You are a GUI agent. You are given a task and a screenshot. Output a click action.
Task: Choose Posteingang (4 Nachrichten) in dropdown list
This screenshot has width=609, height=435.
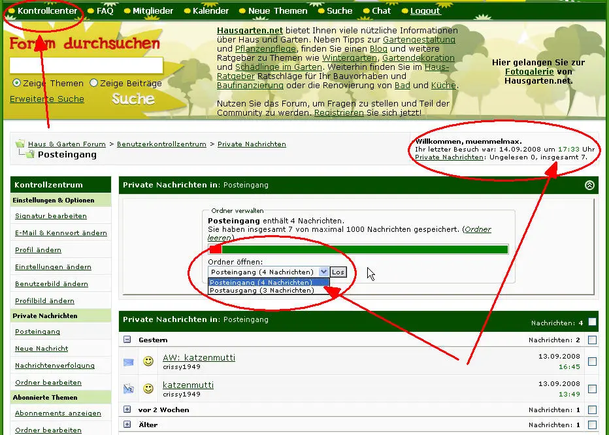pyautogui.click(x=269, y=282)
